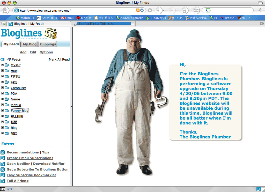Switch to the Clippings tab

coord(48,44)
